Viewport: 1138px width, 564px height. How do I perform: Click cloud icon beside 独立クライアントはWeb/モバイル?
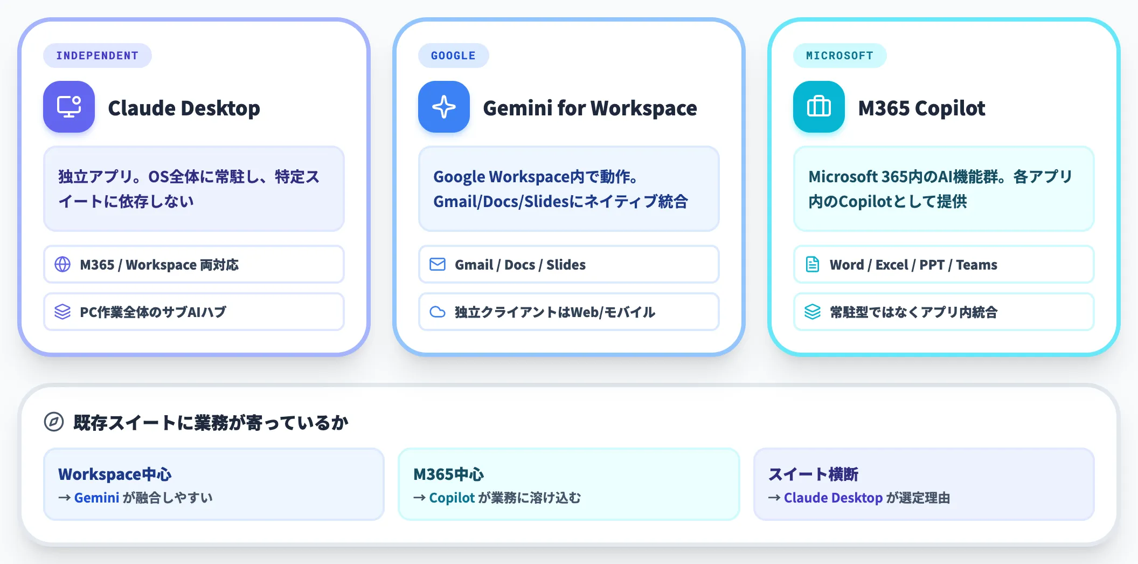click(x=438, y=312)
